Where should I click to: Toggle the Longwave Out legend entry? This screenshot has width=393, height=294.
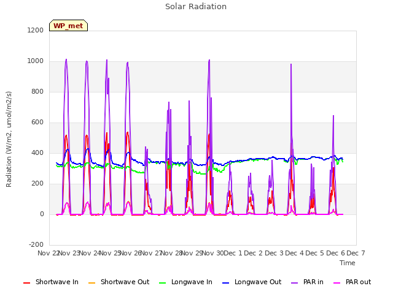[252, 282]
